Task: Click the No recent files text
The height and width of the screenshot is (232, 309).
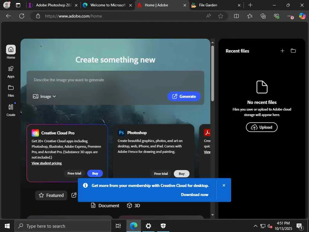Action: click(x=262, y=102)
